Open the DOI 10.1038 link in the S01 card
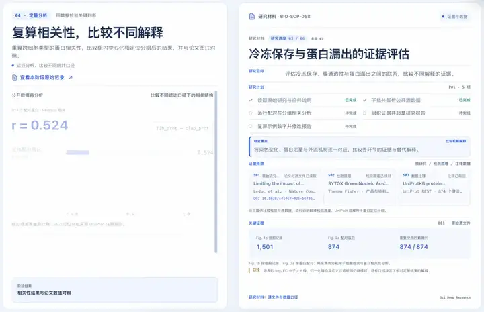Image resolution: width=484 pixels, height=312 pixels. pos(284,199)
